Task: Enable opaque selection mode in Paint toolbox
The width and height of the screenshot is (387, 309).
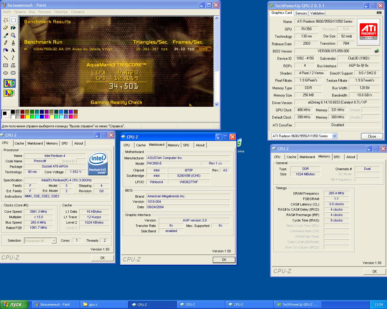Action: coord(9,84)
